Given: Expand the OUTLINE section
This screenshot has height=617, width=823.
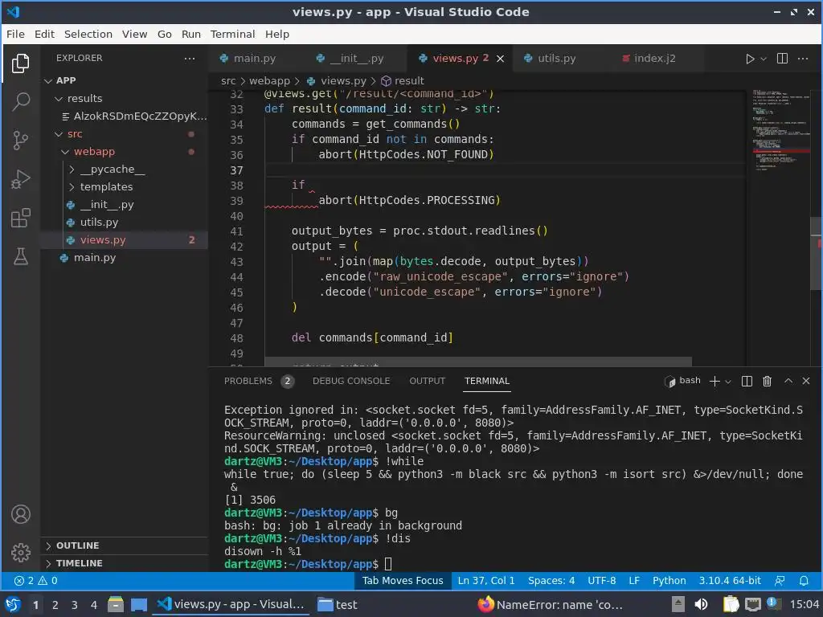Looking at the screenshot, I should pyautogui.click(x=125, y=545).
